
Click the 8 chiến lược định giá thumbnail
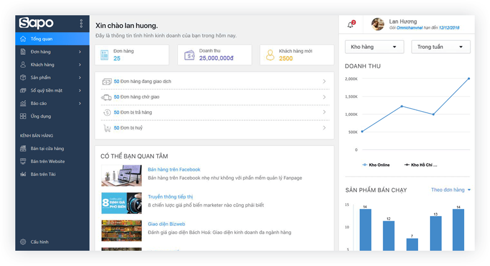point(121,203)
